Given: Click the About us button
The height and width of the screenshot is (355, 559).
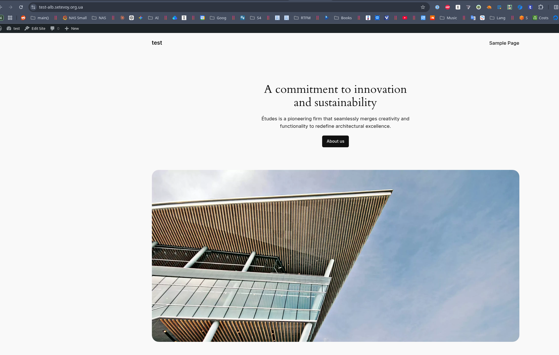Looking at the screenshot, I should point(335,141).
